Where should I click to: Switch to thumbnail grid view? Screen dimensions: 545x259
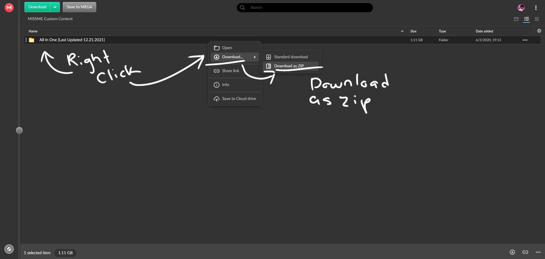pos(537,19)
